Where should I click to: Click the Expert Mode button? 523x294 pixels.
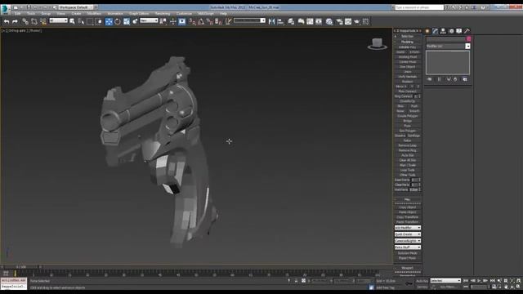pyautogui.click(x=408, y=258)
